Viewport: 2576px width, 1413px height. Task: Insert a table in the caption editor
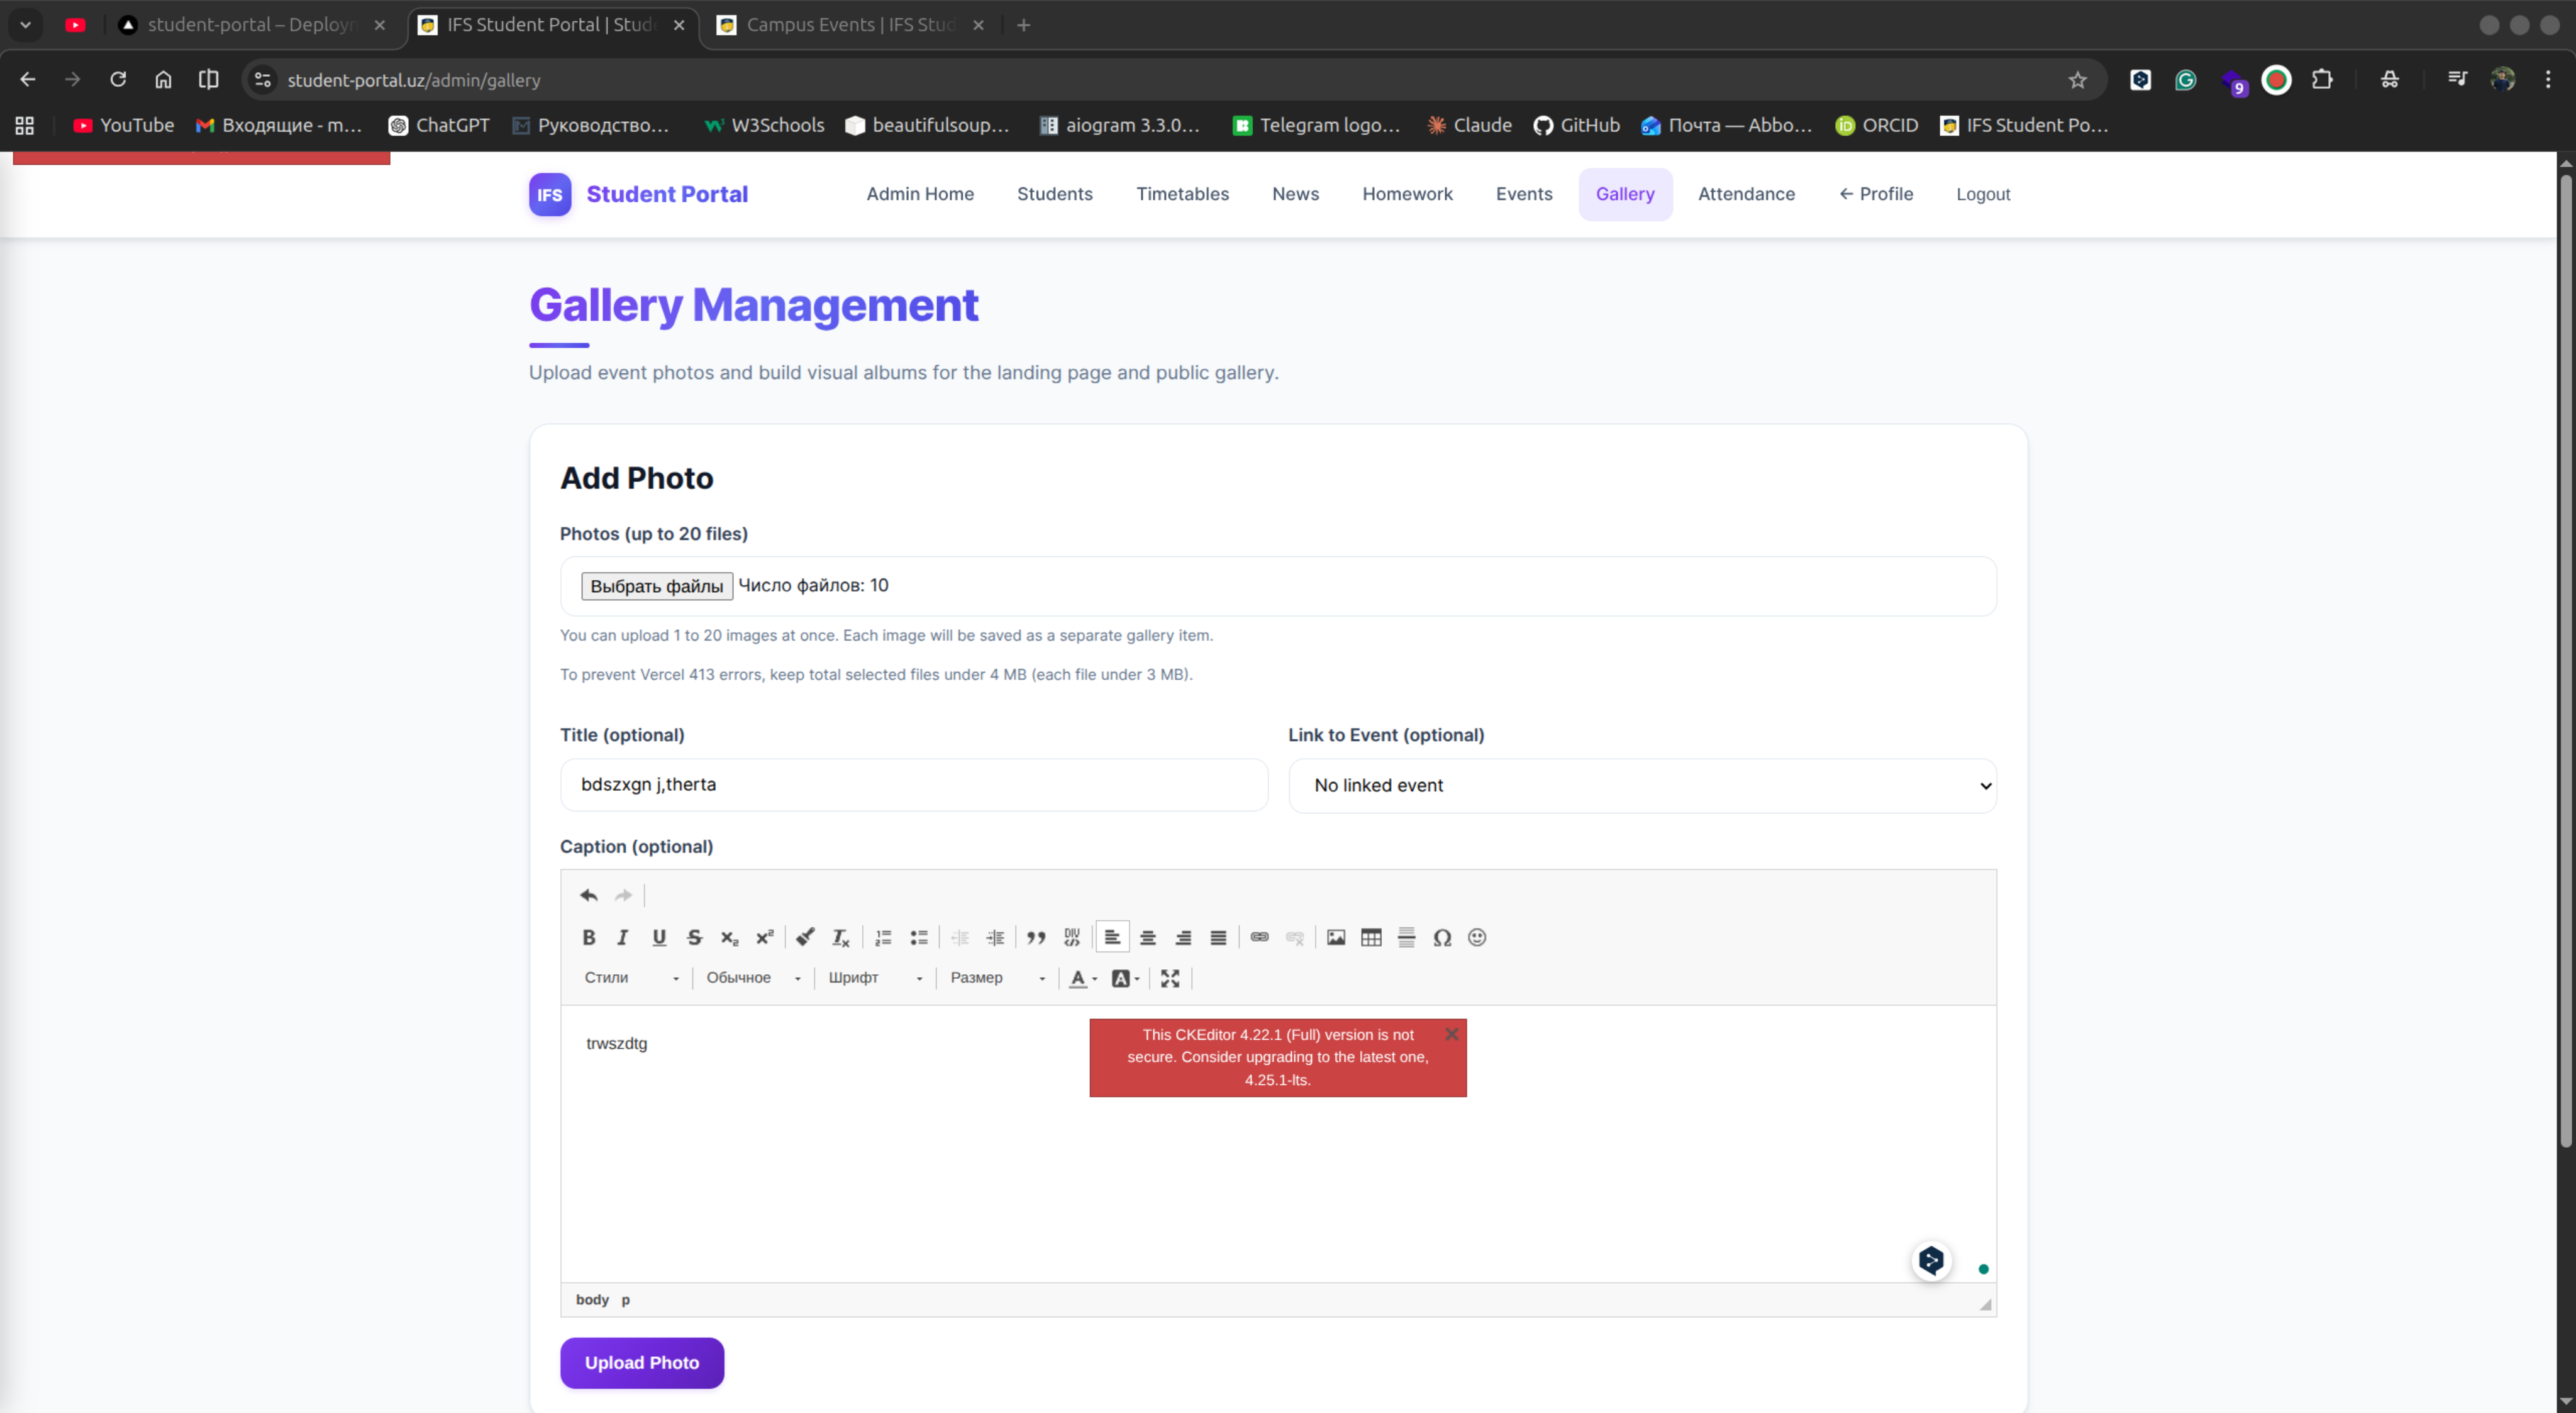click(x=1371, y=937)
